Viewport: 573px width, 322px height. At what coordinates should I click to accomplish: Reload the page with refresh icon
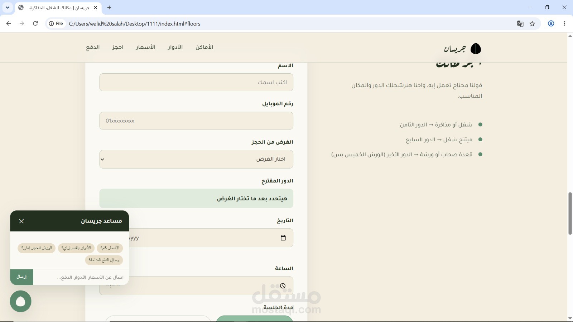point(35,24)
